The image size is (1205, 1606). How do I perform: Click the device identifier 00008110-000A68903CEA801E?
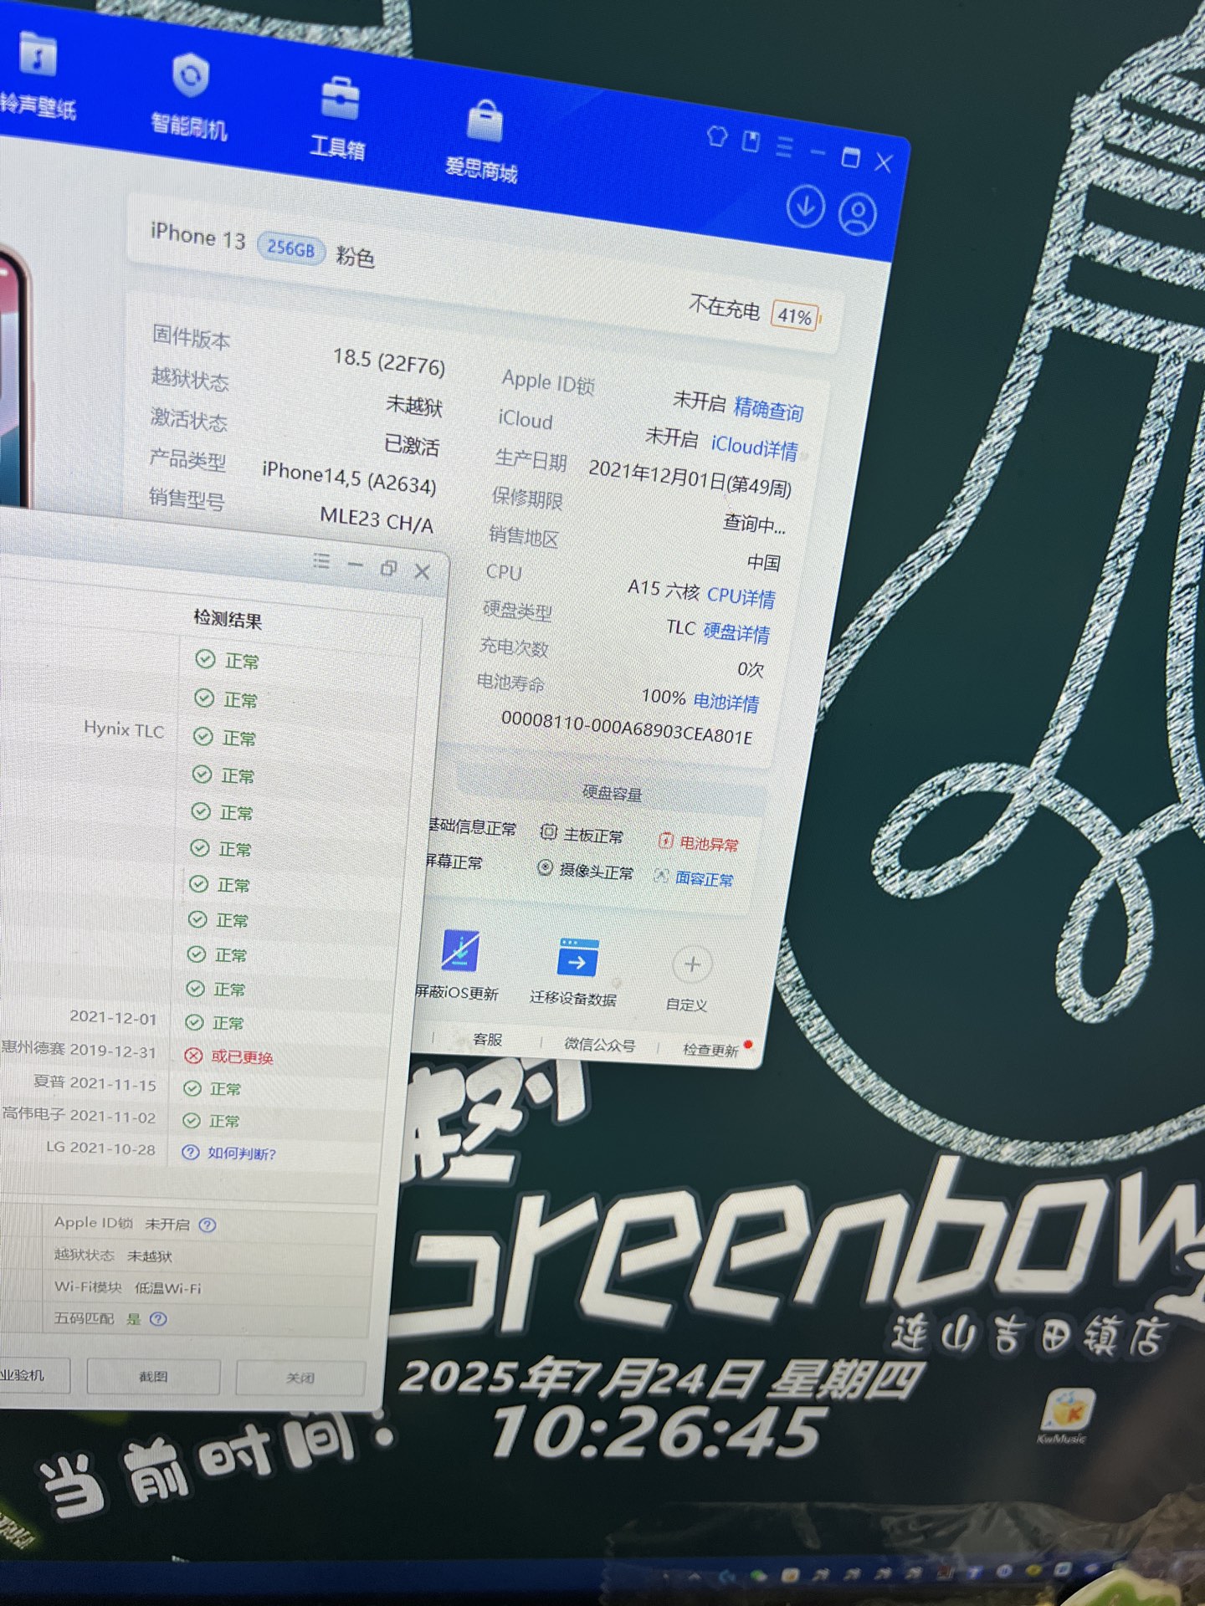627,728
